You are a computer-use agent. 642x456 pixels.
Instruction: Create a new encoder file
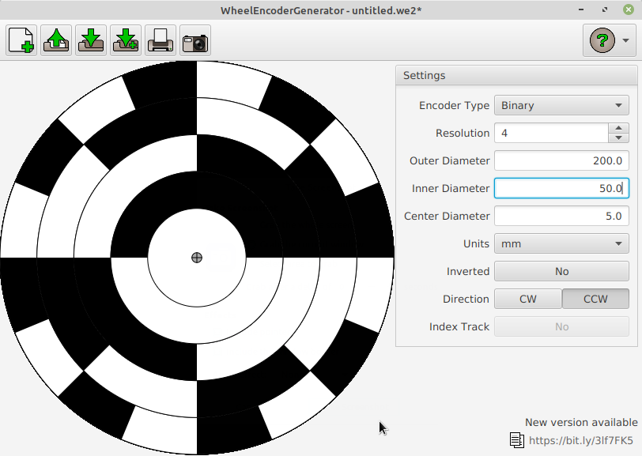[x=21, y=40]
